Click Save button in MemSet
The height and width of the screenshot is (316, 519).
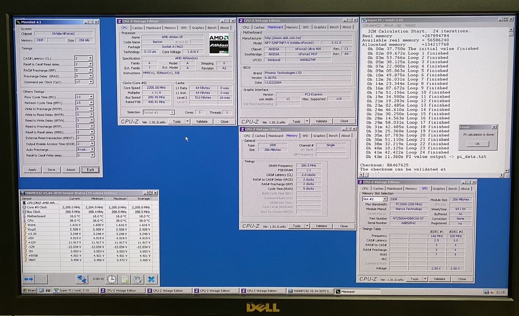click(51, 170)
